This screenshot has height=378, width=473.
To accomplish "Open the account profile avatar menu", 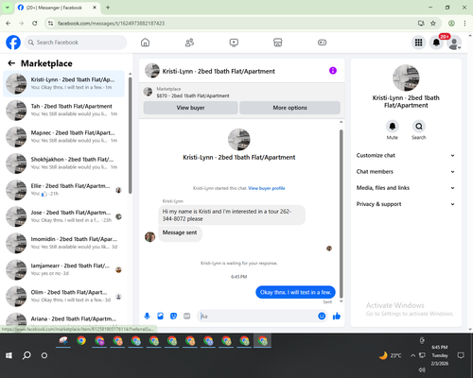I will (454, 43).
